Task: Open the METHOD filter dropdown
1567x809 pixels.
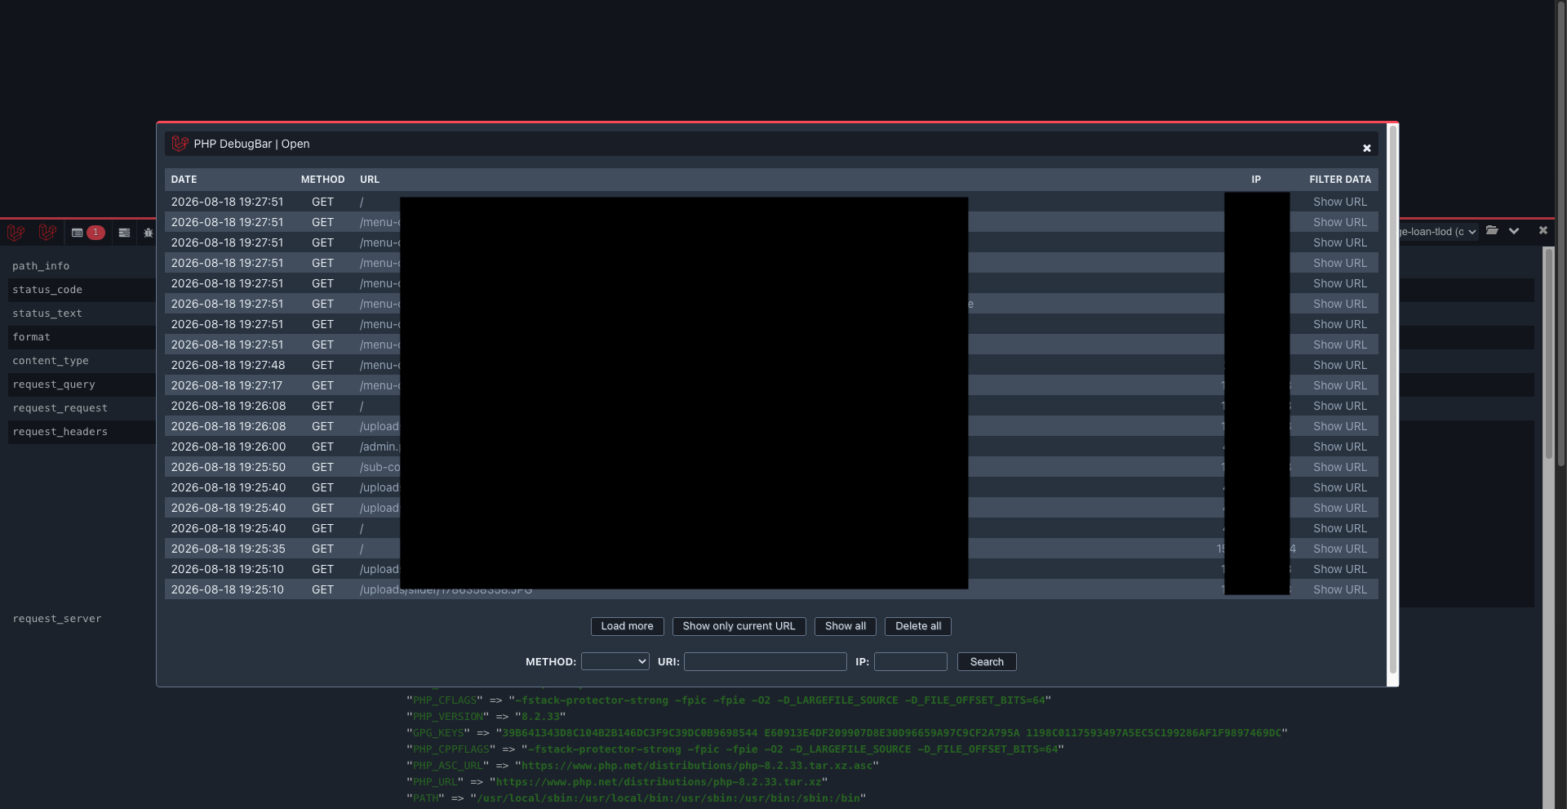Action: 615,661
